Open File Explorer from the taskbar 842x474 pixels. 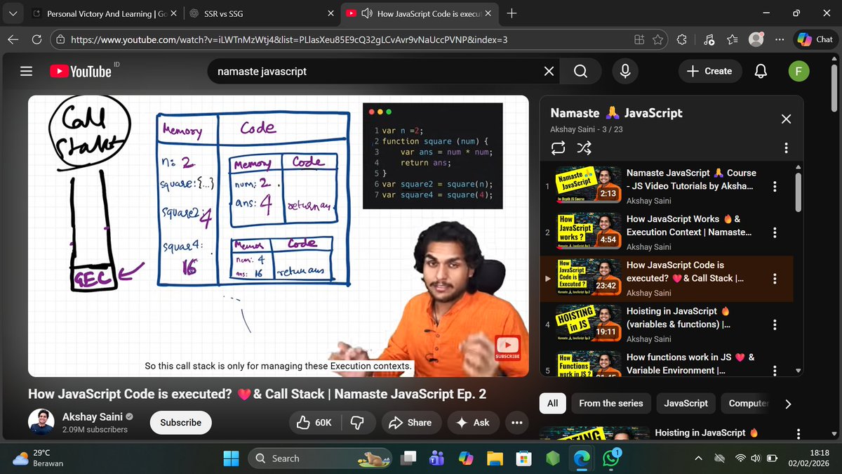(x=495, y=459)
